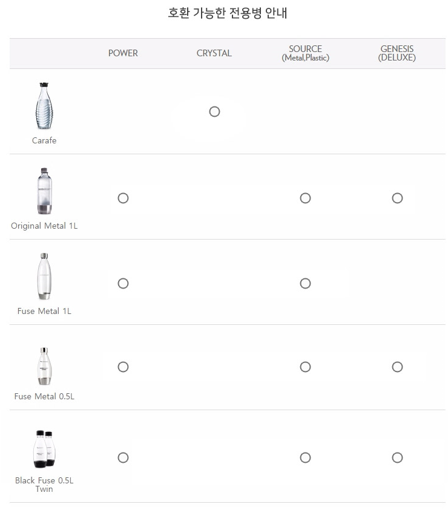Click the Original Metal 1L circle under SOURCE
The width and height of the screenshot is (448, 510).
(305, 198)
